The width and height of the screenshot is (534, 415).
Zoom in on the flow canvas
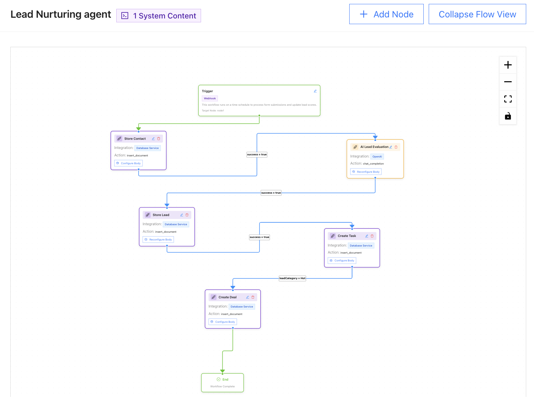pos(508,65)
